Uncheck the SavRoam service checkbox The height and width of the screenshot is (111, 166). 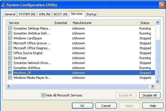click(10, 58)
